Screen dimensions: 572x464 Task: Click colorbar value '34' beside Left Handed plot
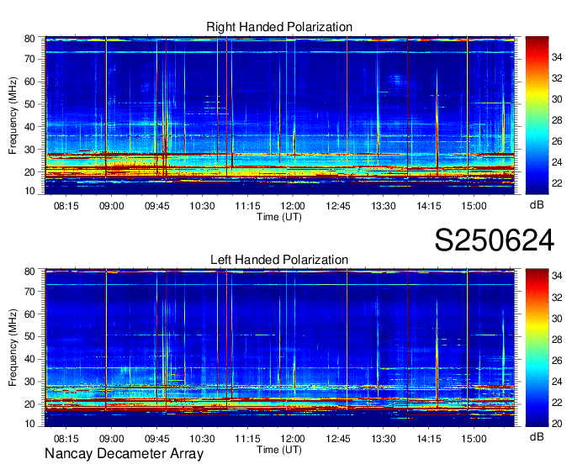coord(557,277)
